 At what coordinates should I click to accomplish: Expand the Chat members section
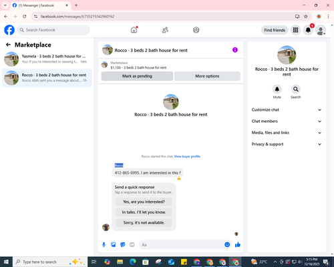pyautogui.click(x=287, y=121)
